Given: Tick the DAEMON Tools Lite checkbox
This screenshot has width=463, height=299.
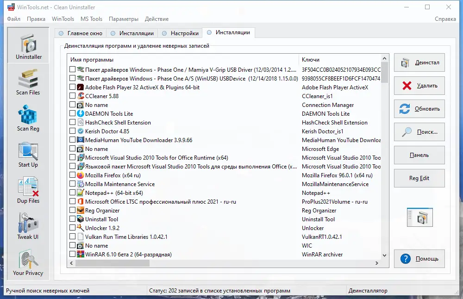Looking at the screenshot, I should click(72, 113).
